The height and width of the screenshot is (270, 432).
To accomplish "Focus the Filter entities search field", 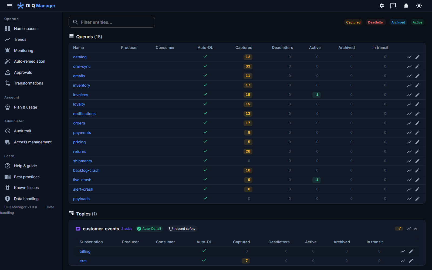I will (x=112, y=22).
